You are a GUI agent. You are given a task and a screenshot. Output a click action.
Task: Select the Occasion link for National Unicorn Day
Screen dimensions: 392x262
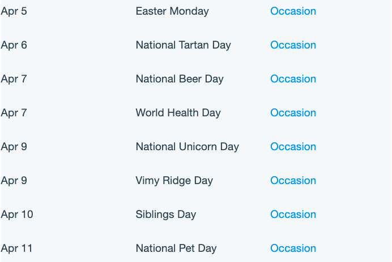tap(293, 147)
